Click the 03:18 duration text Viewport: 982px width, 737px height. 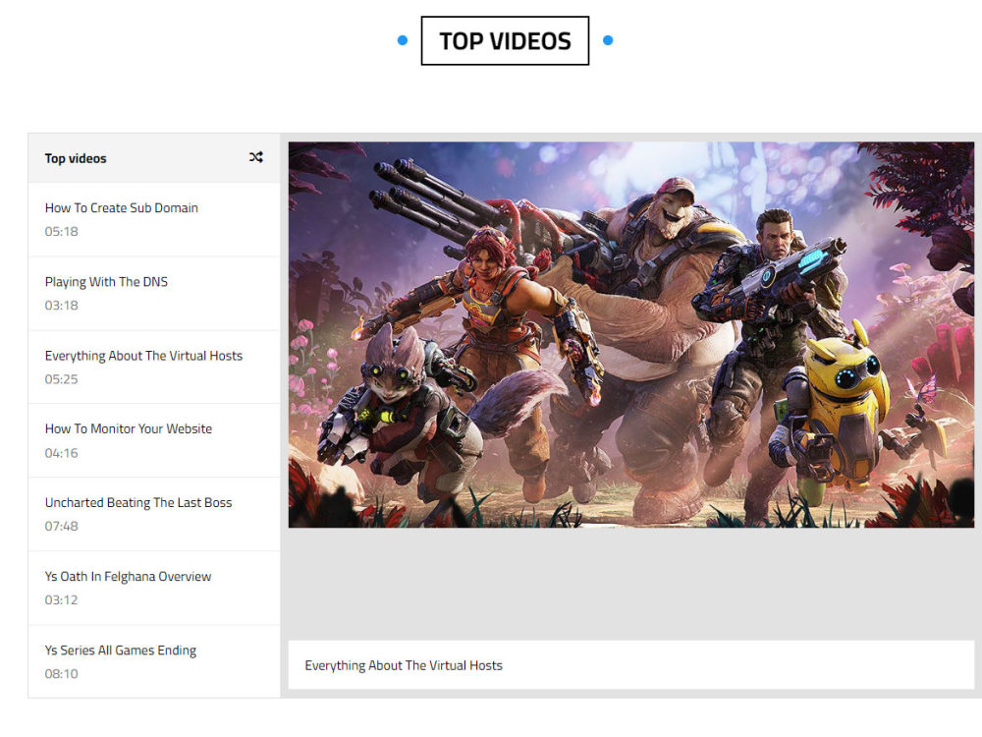(x=61, y=306)
